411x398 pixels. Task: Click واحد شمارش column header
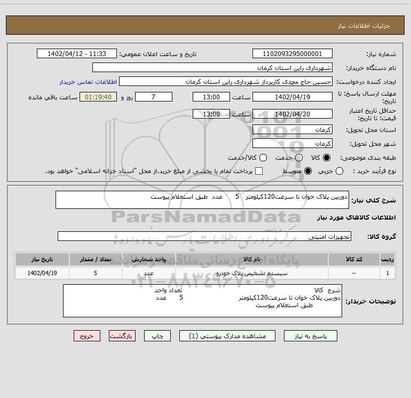point(148,259)
